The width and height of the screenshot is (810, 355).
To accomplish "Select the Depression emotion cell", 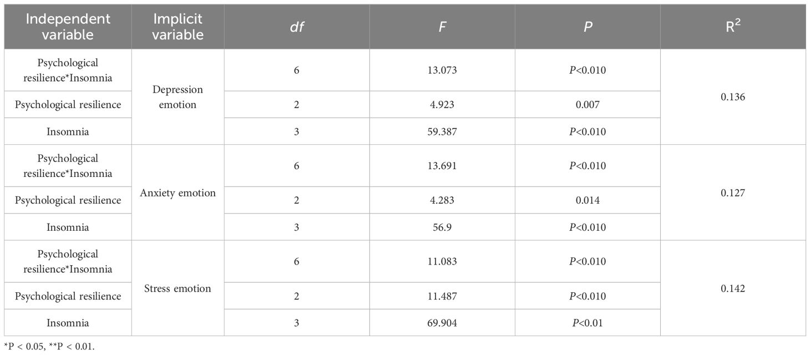I will click(178, 97).
